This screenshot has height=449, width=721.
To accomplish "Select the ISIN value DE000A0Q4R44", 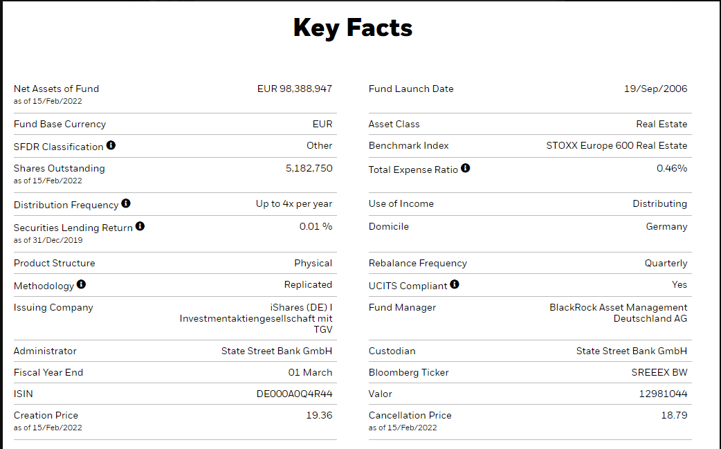I will click(294, 394).
